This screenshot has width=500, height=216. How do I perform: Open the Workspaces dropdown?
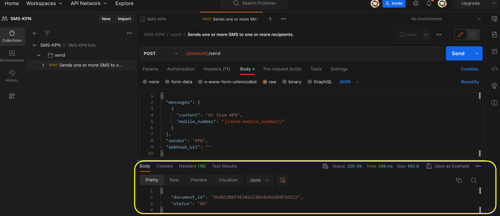pos(44,3)
